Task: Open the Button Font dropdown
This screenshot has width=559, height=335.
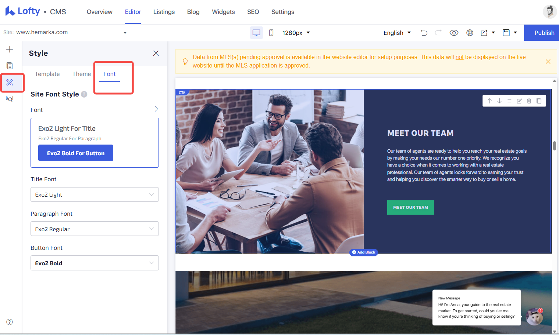Action: [95, 263]
